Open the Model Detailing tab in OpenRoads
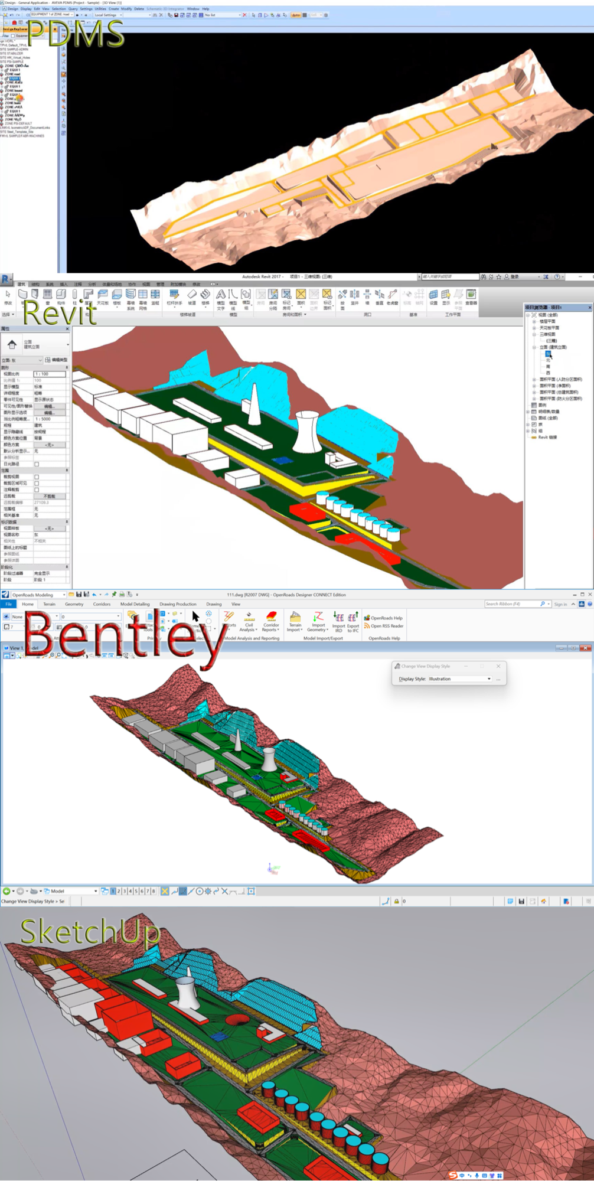Screen dimensions: 594x1181 click(x=135, y=604)
